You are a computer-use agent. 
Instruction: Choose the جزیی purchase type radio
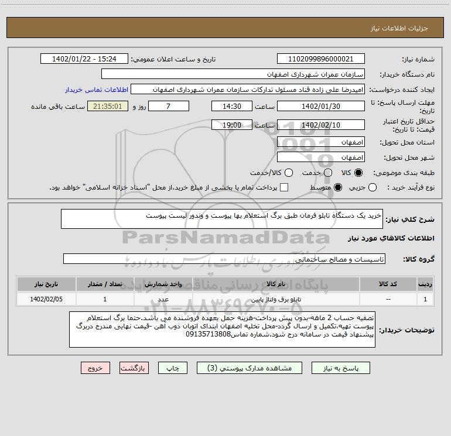pos(372,187)
